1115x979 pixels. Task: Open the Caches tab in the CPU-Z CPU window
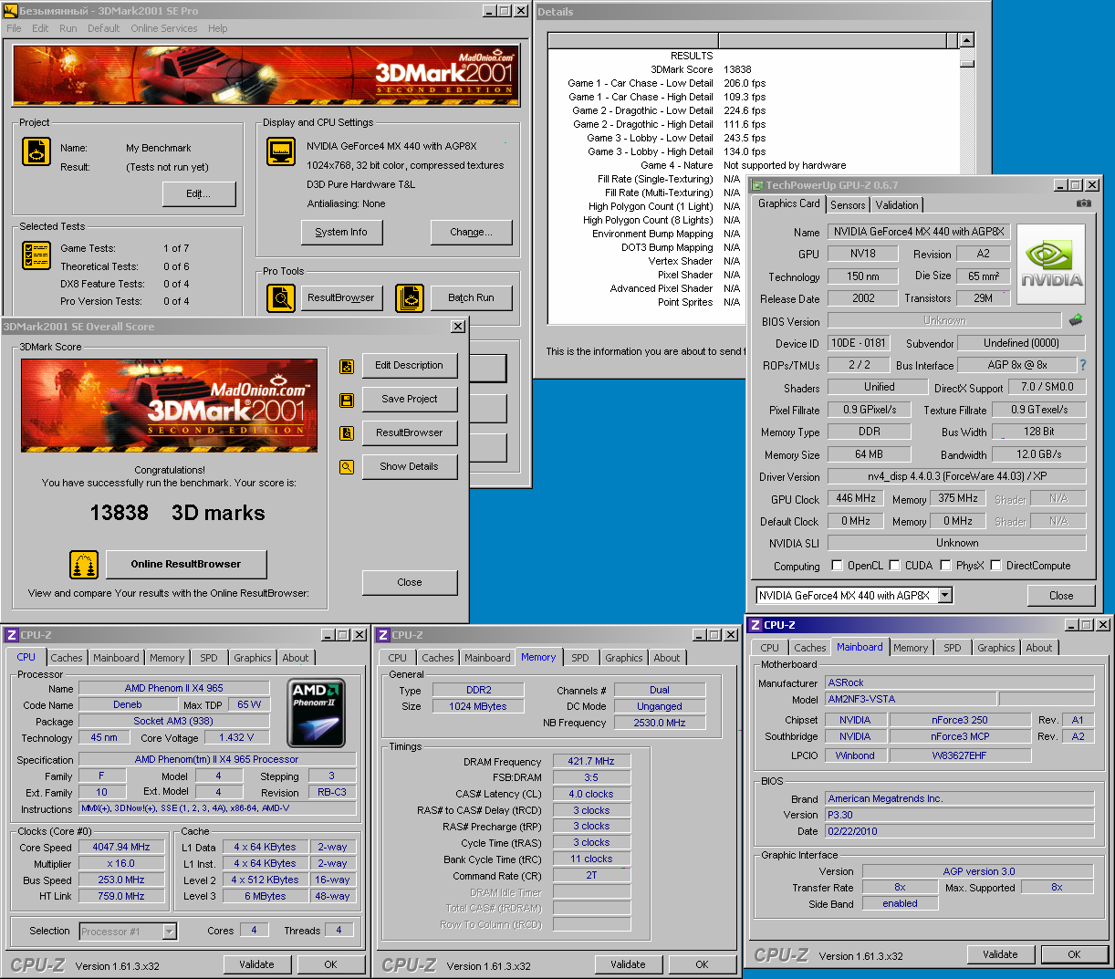[x=67, y=658]
